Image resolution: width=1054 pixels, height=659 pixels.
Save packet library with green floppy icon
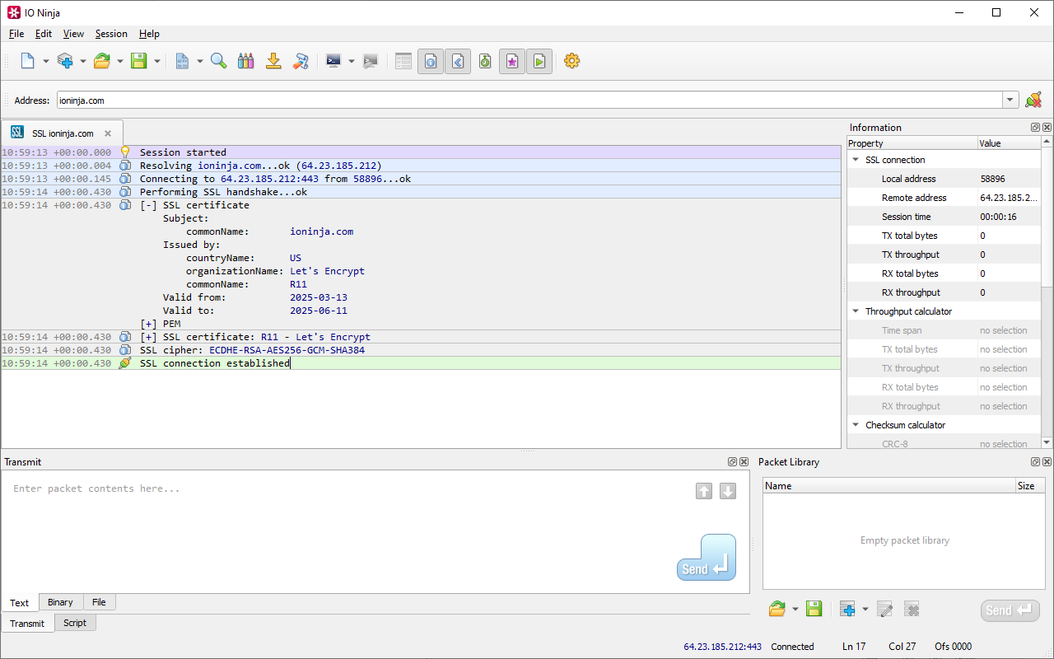pos(814,610)
